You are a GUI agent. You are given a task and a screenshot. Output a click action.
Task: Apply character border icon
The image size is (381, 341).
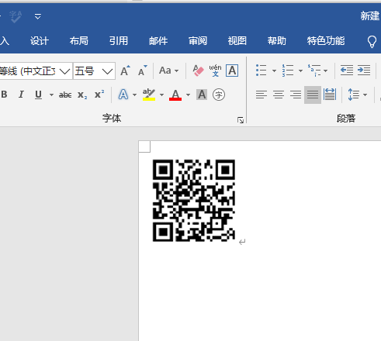tap(232, 71)
